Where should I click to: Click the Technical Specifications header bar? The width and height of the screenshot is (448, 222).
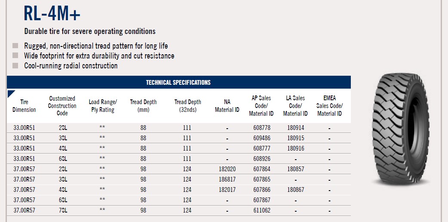(178, 82)
